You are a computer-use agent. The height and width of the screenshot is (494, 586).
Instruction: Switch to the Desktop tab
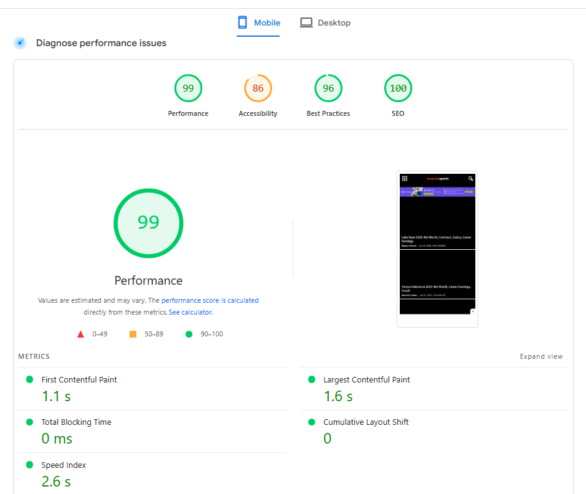pyautogui.click(x=325, y=22)
